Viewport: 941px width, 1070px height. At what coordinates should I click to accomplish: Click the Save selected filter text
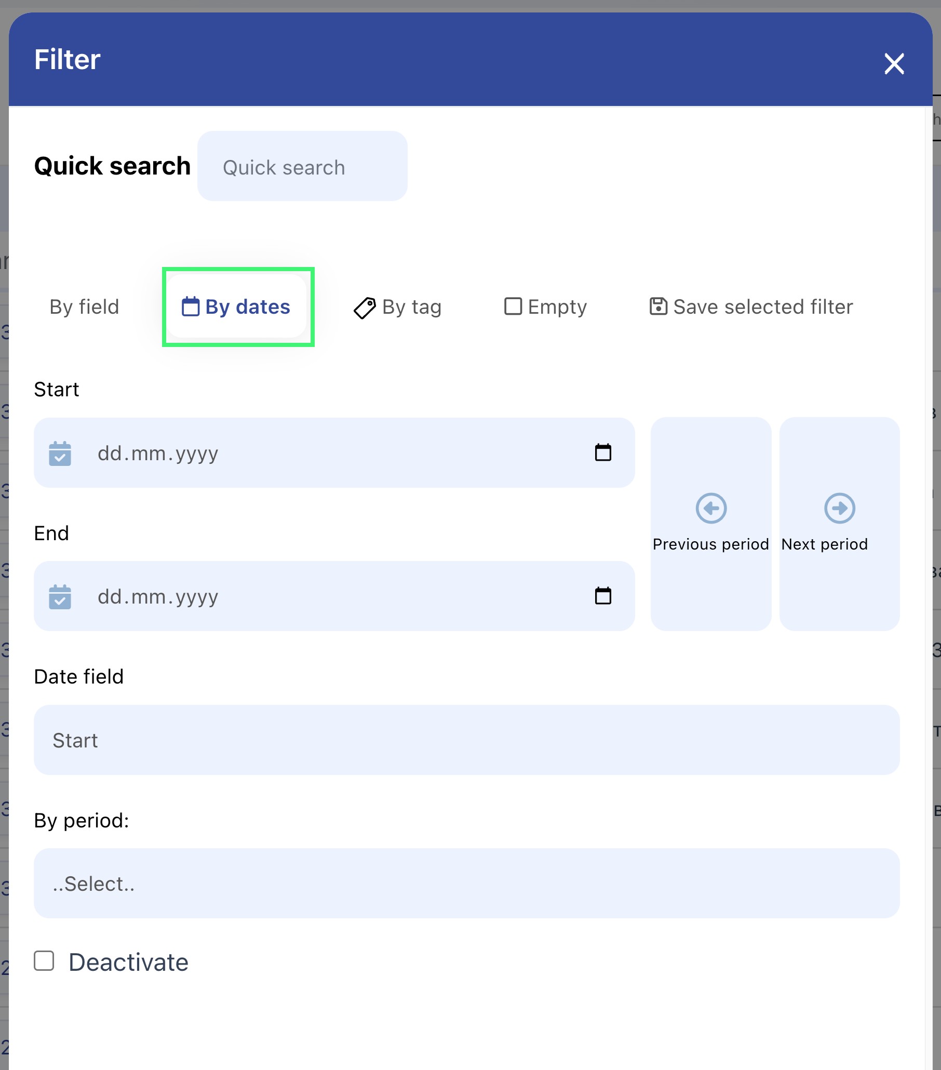pos(762,307)
